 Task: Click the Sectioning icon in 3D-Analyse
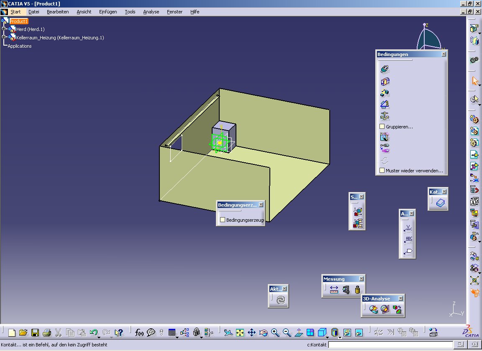[385, 310]
